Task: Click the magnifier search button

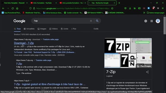Action: 97,21
